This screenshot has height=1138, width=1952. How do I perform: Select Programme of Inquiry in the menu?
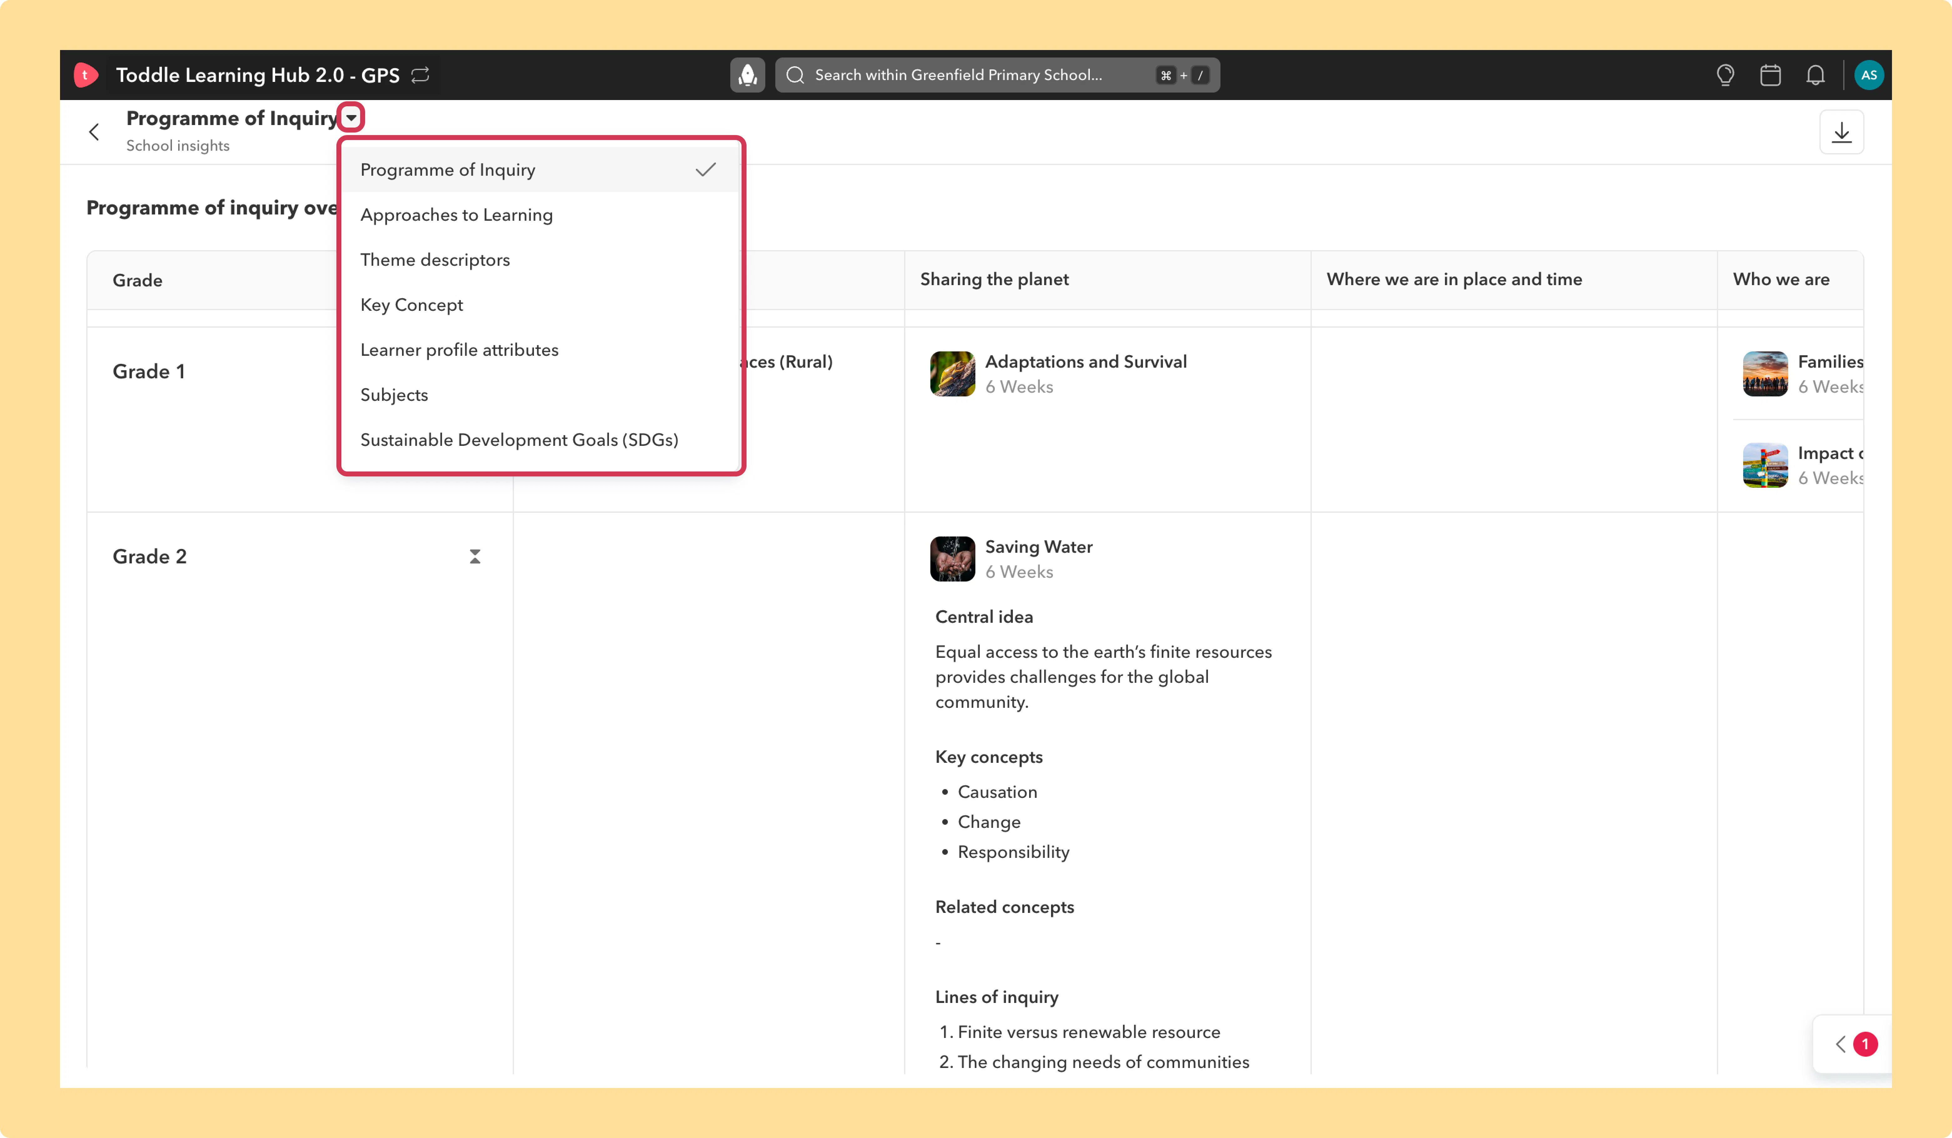click(541, 170)
